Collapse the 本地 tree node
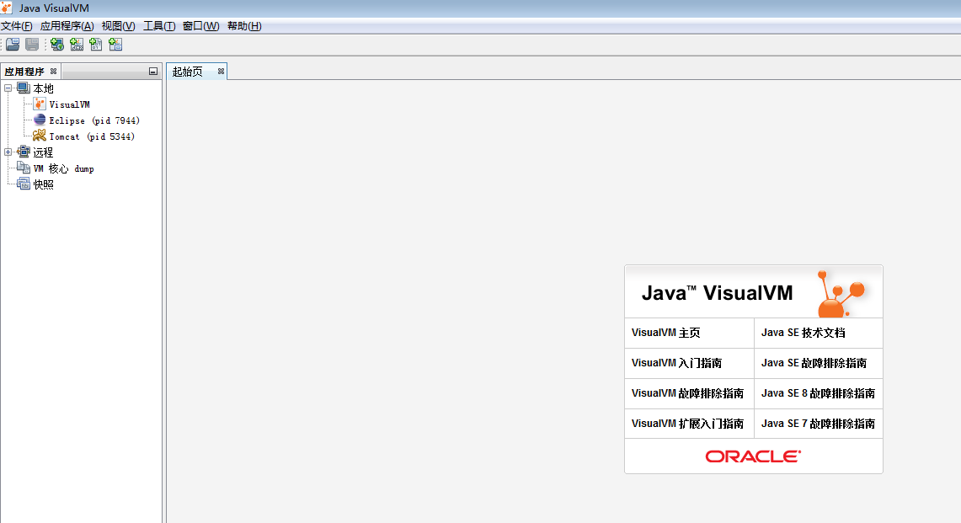Screen dimensions: 961x523 click(x=8, y=88)
